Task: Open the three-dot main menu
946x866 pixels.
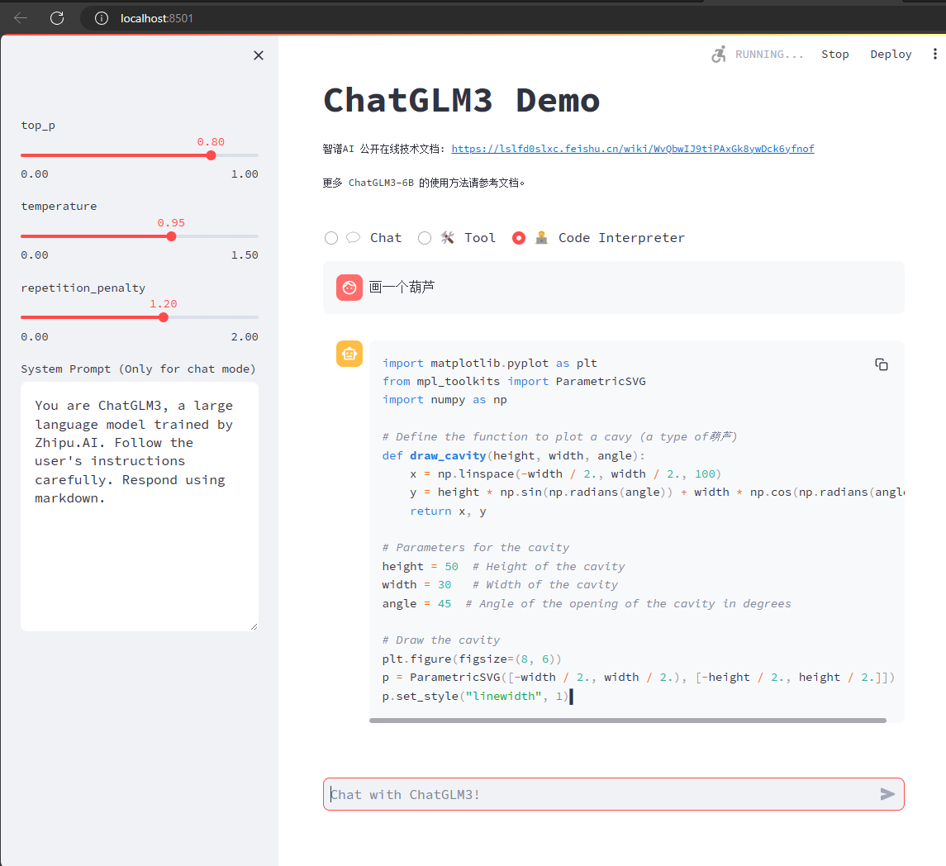Action: (934, 55)
